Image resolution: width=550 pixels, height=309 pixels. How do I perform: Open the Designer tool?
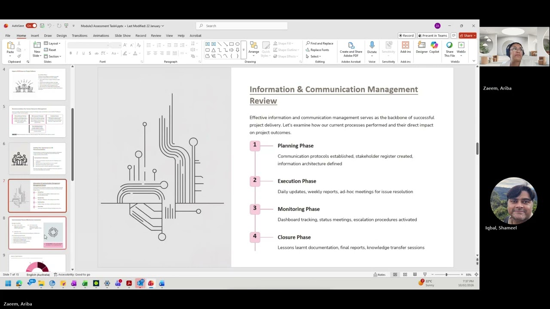click(422, 45)
